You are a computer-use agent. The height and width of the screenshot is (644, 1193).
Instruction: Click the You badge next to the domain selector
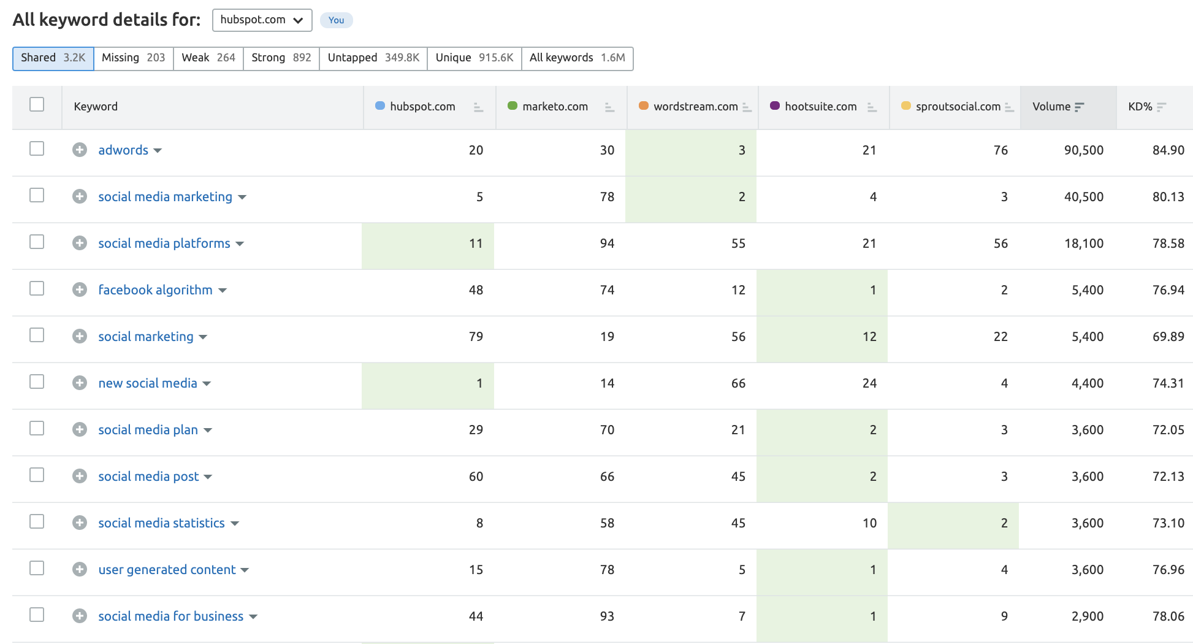(336, 20)
